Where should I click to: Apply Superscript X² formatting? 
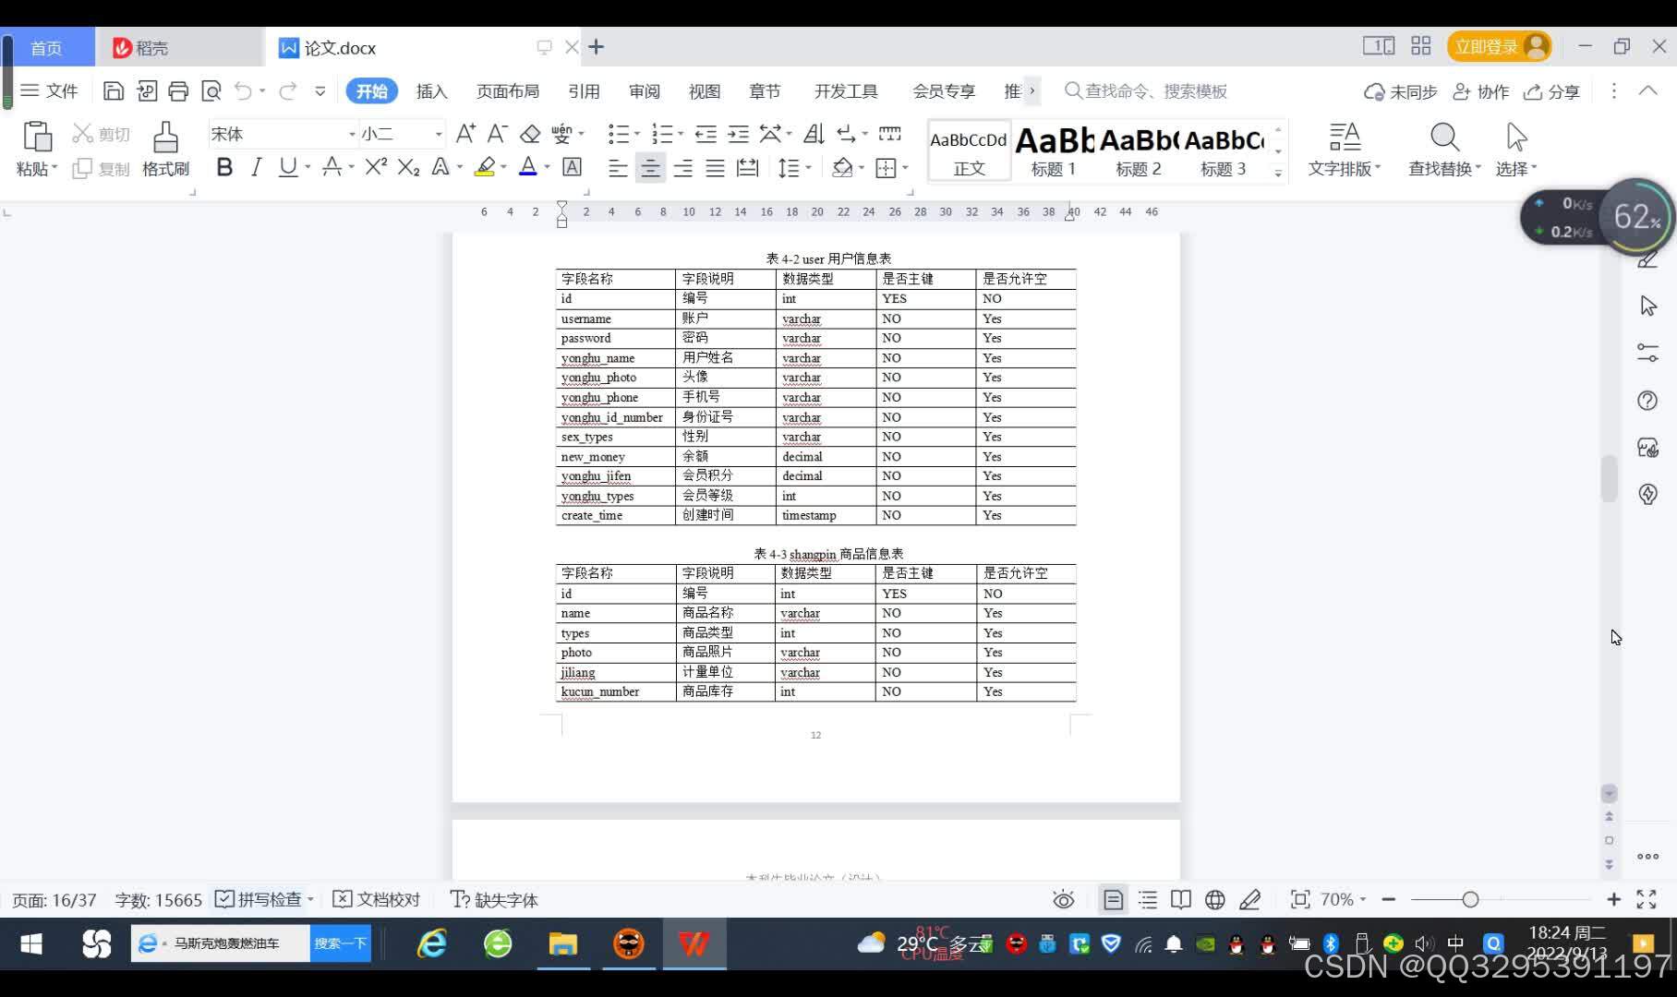pos(375,167)
